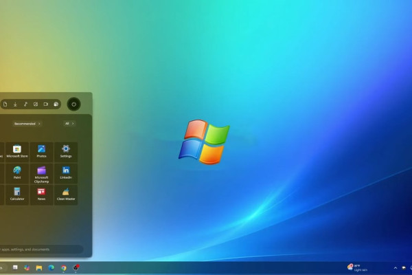Click the tray icon beside hidden-icons chevron
The image size is (412, 275).
click(x=404, y=268)
